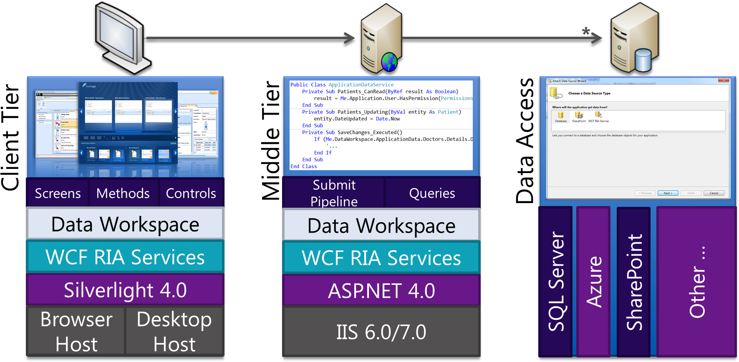Select the SharePoint icon in the wizard

(579, 117)
